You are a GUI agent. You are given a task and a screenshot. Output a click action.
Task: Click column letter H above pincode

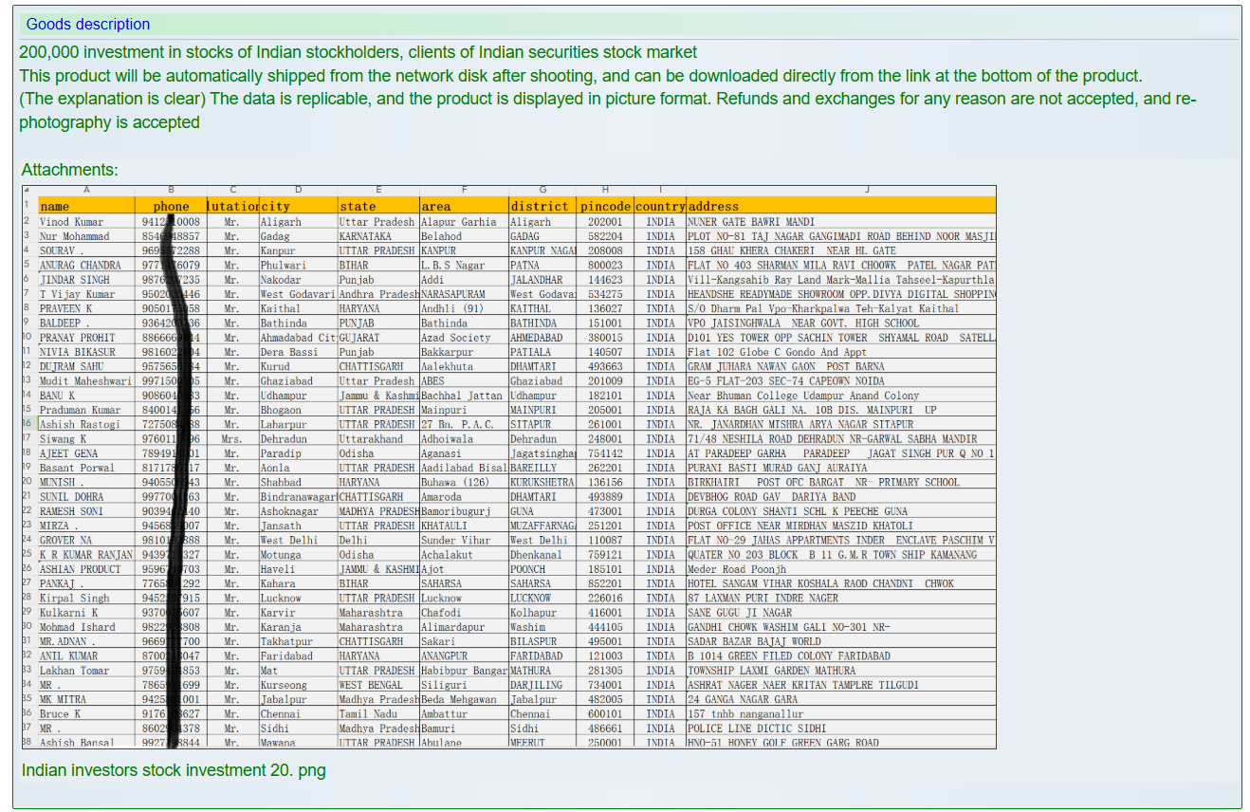pyautogui.click(x=605, y=191)
